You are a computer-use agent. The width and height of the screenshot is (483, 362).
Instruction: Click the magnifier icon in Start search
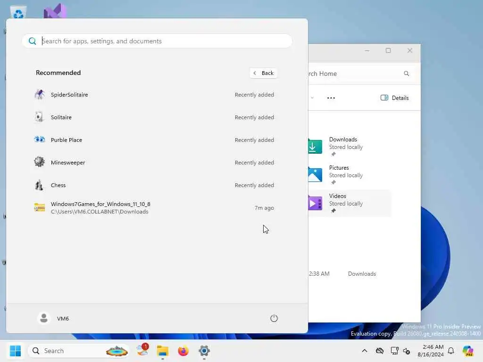33,41
